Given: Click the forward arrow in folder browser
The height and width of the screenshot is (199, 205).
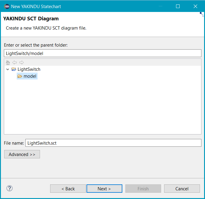Looking at the screenshot, I should (21, 62).
